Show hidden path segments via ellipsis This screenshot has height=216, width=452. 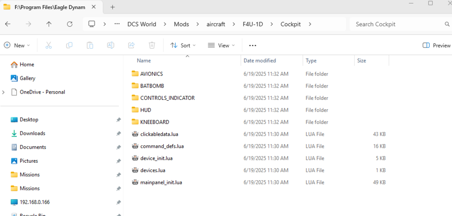117,24
